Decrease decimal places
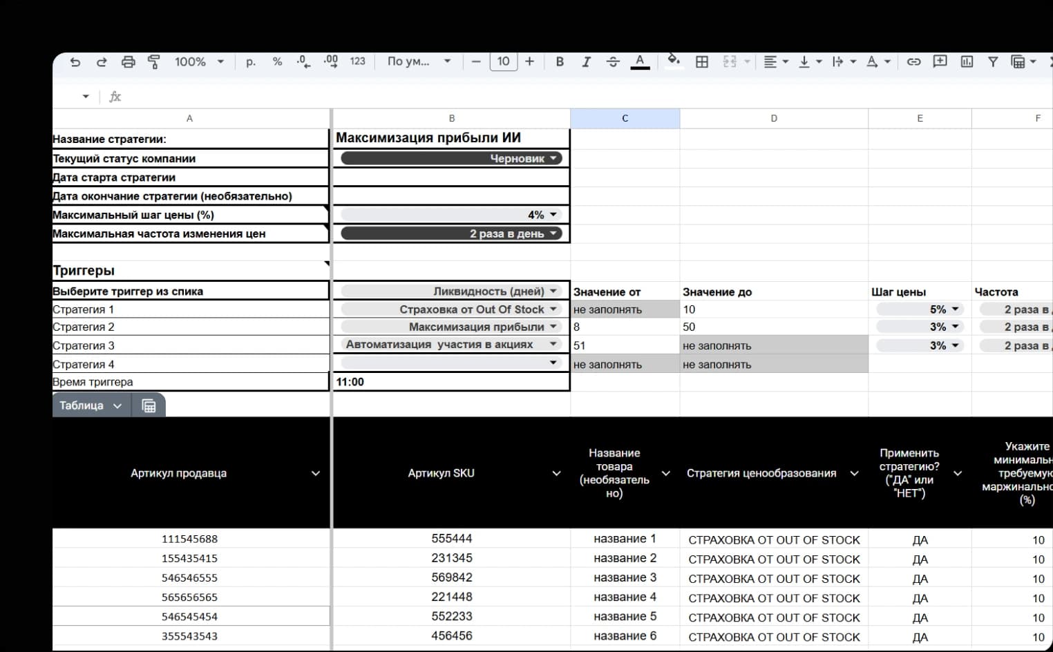1053x652 pixels. 303,61
